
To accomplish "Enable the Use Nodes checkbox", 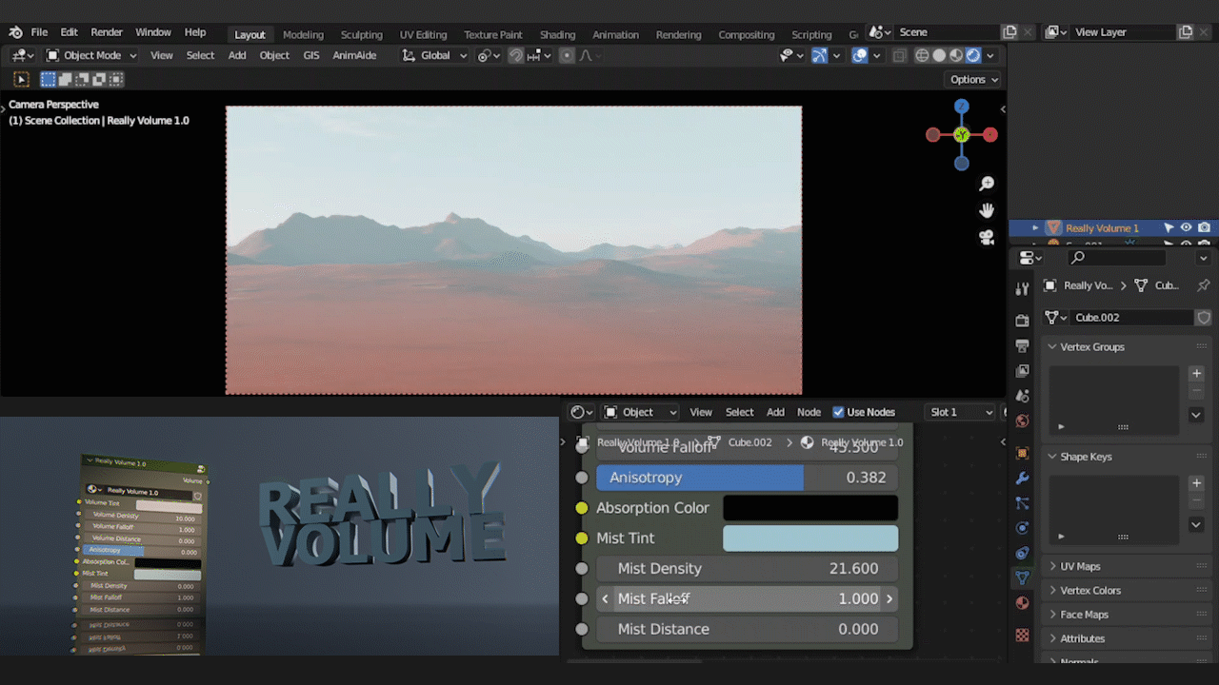I will 839,411.
